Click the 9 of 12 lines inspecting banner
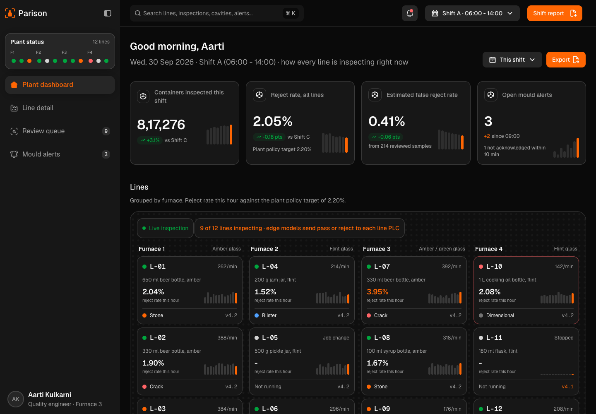Viewport: 596px width, 414px height. [300, 228]
